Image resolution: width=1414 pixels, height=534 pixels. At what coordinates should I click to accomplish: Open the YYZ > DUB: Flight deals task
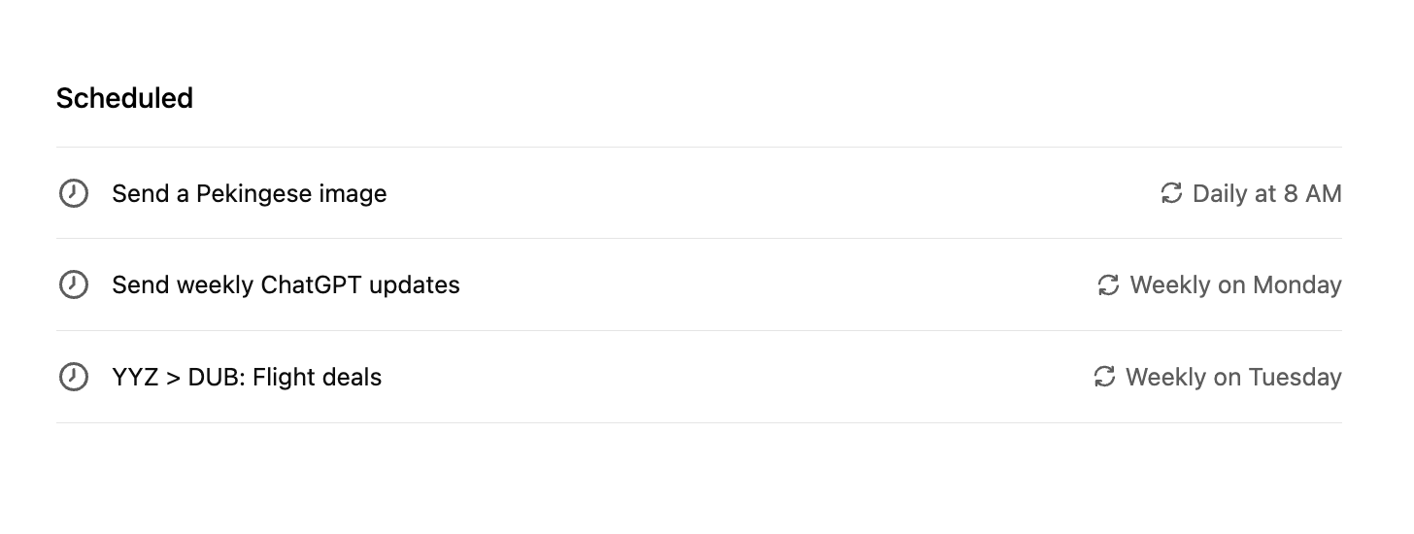pyautogui.click(x=699, y=377)
